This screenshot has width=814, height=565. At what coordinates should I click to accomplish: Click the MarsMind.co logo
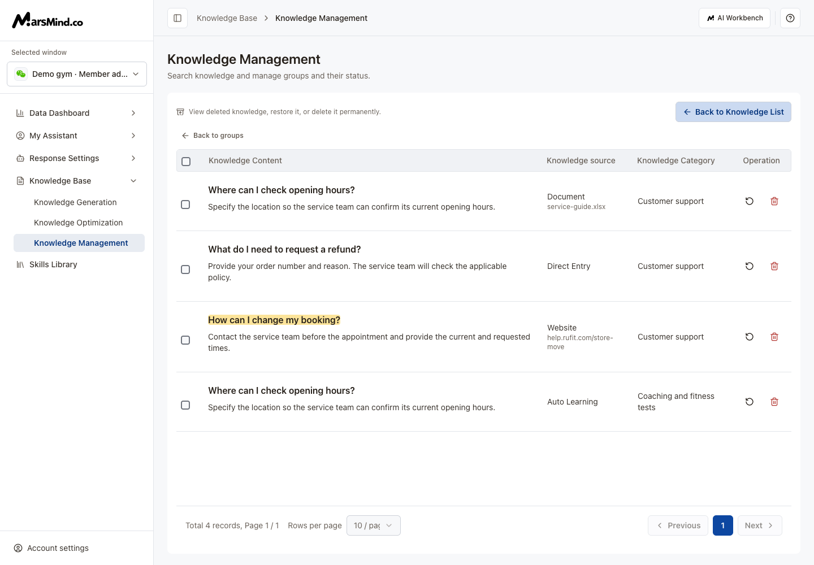(x=48, y=20)
